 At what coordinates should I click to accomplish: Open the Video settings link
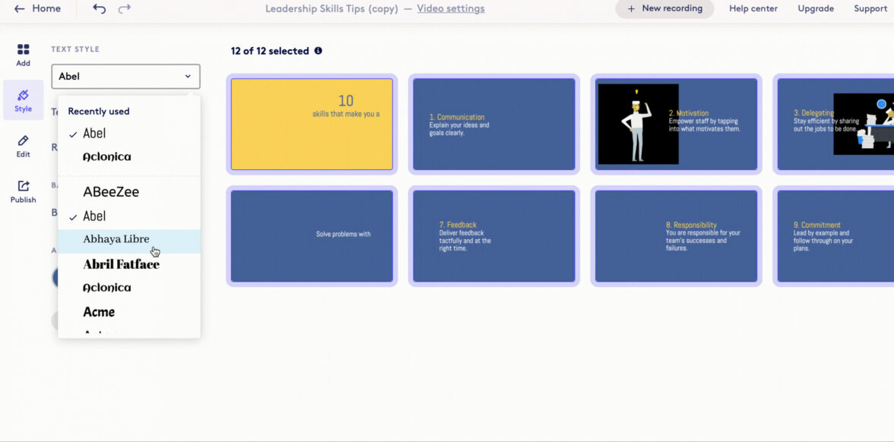click(x=450, y=8)
